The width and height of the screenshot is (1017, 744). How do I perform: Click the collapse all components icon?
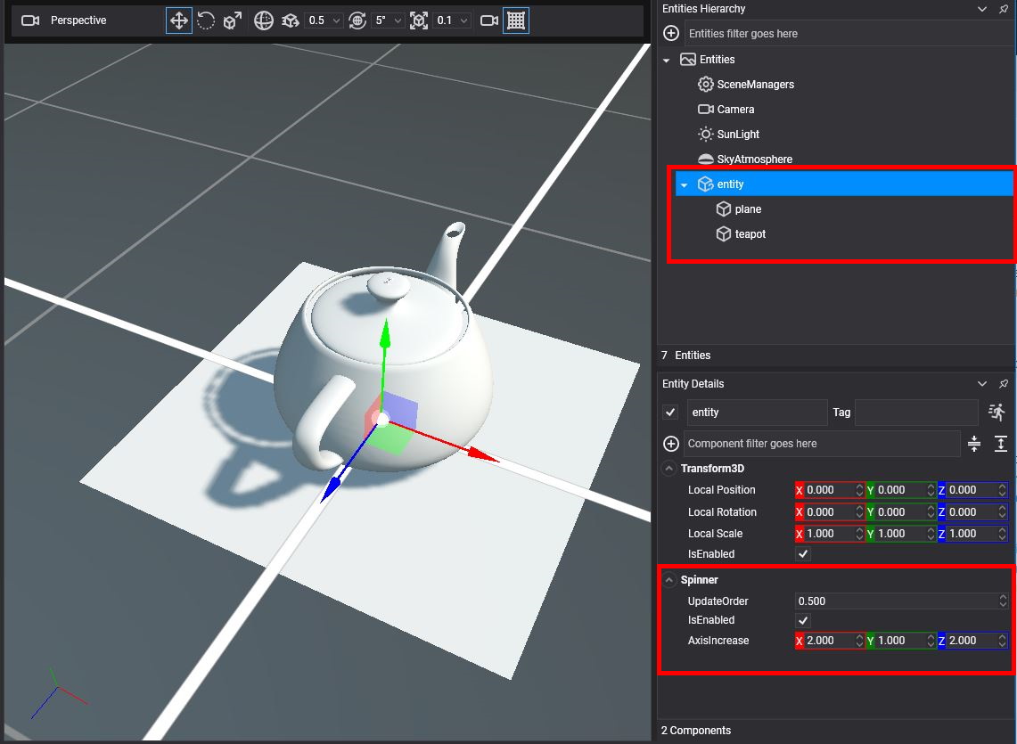pos(973,444)
